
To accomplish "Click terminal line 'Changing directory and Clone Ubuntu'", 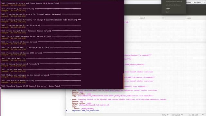I will (x=41, y=3).
